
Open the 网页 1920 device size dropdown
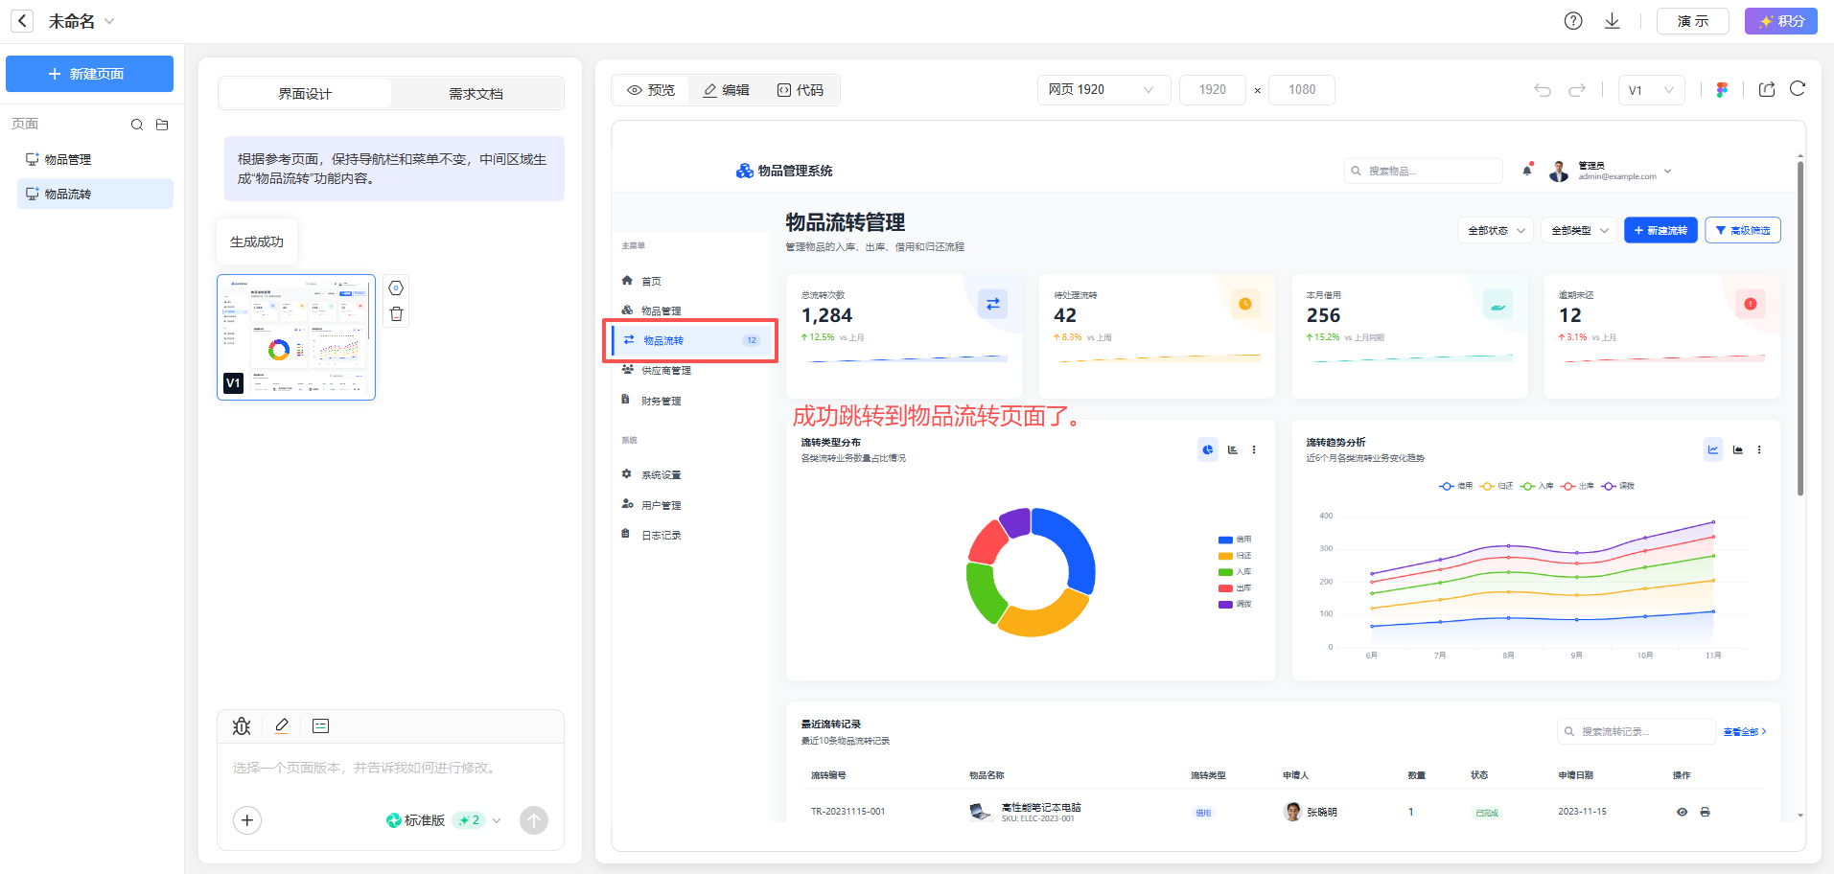1103,90
